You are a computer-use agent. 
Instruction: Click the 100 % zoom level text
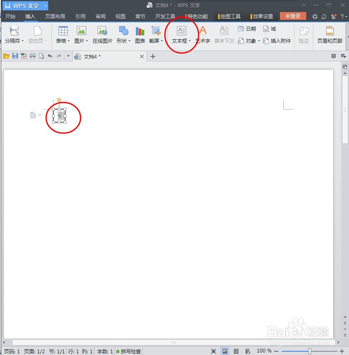tap(264, 351)
